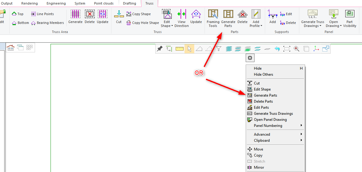Screen dimensions: 362x172
Task: Toggle the filter funnel icon
Action: 218,49
